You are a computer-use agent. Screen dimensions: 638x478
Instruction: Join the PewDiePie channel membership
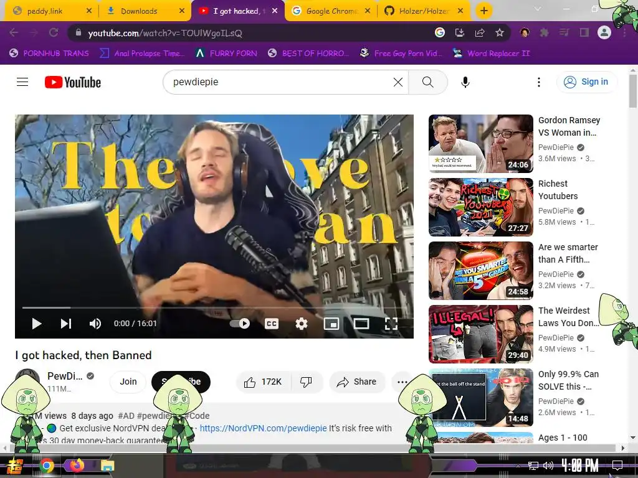pos(128,382)
